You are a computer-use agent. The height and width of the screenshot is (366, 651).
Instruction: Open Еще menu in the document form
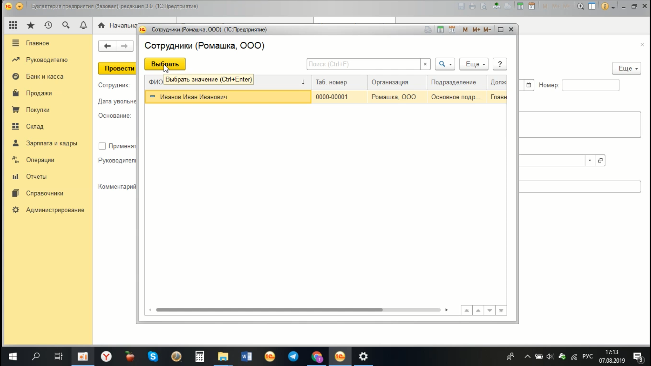click(x=626, y=68)
